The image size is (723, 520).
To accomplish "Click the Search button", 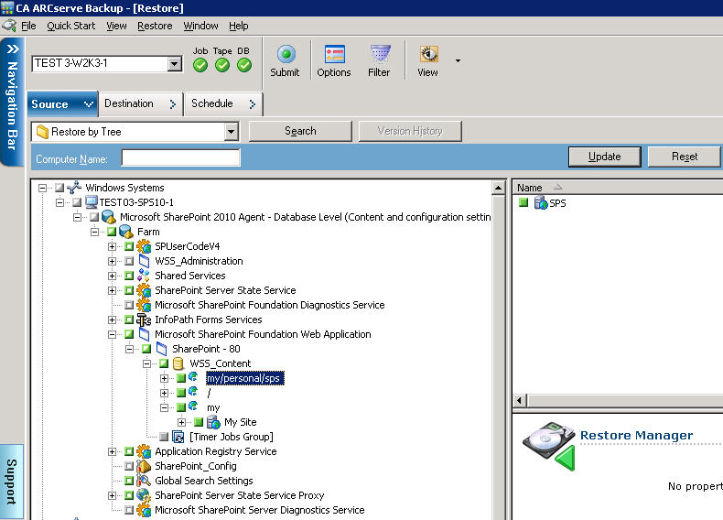I will [x=300, y=131].
